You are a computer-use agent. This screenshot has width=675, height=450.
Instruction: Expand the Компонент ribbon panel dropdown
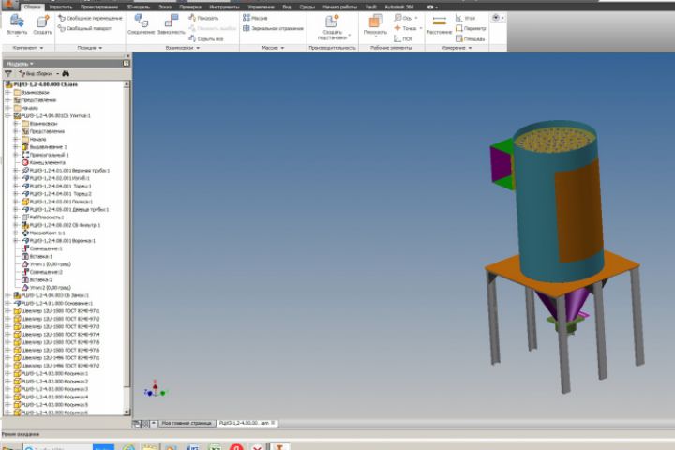coord(42,48)
